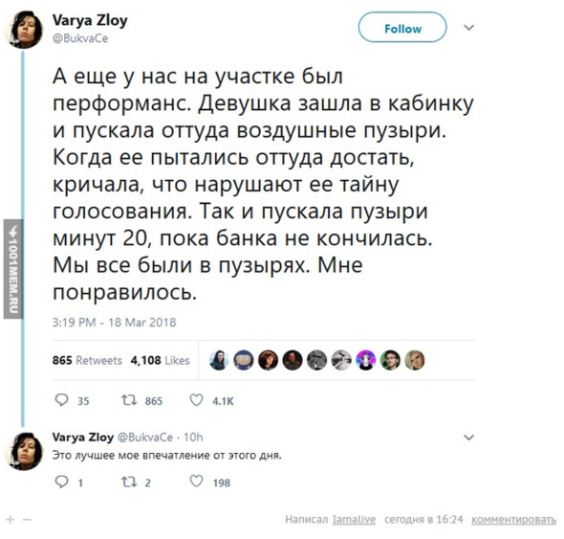
Task: Open author link Iamalive
Action: (355, 520)
